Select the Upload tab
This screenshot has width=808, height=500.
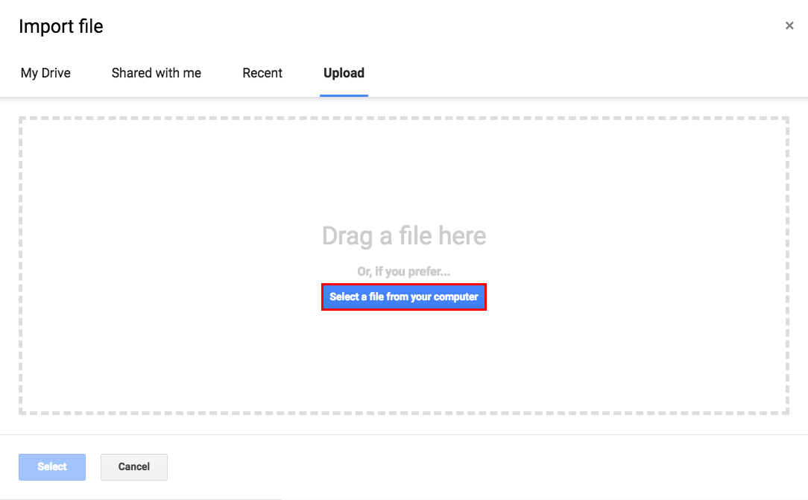click(x=344, y=73)
